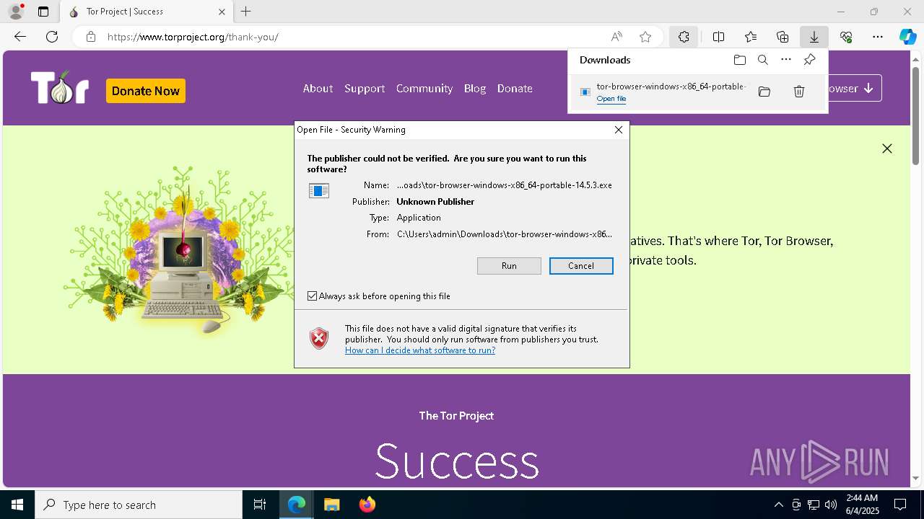
Task: Open the tab actions menu icon
Action: (43, 12)
